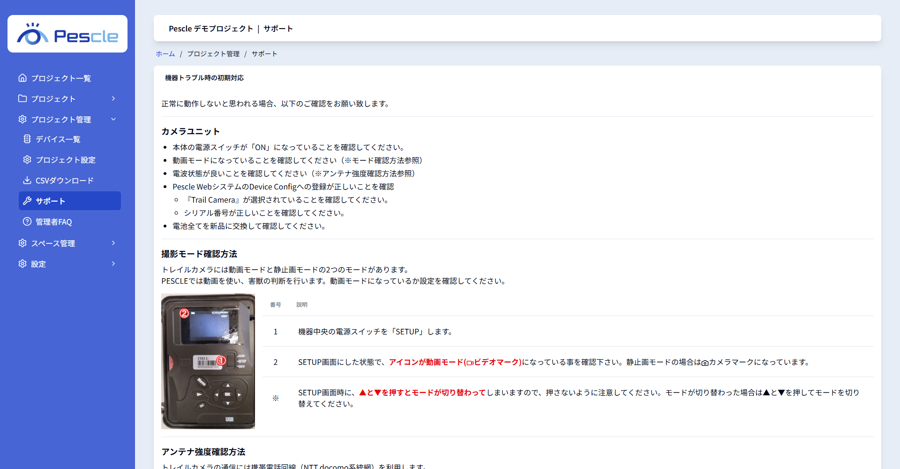
Task: Click the device list icon beside デバイス一覧
Action: coord(27,139)
